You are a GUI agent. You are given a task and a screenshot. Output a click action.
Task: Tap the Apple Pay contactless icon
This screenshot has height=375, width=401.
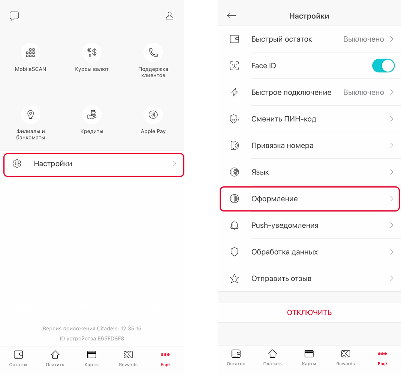coord(153,115)
